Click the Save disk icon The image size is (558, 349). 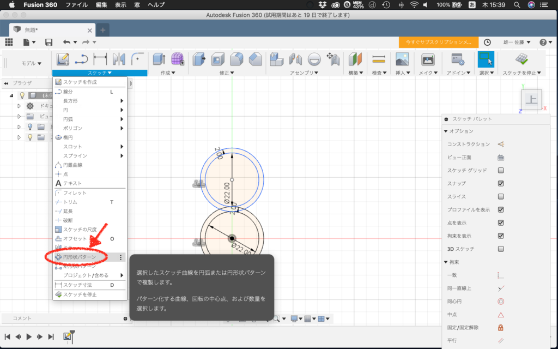(x=48, y=42)
